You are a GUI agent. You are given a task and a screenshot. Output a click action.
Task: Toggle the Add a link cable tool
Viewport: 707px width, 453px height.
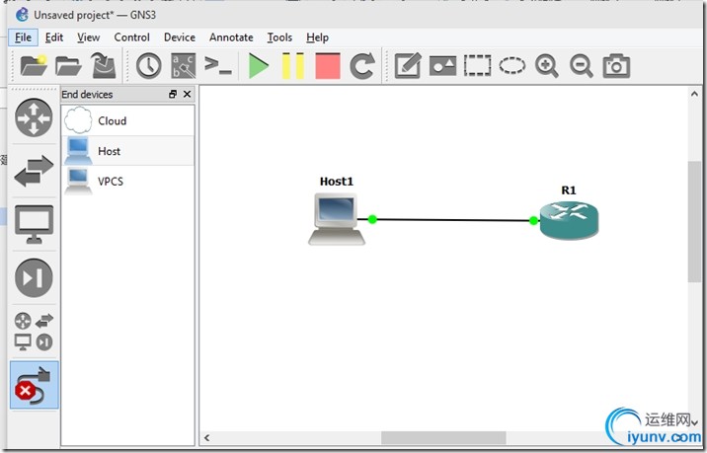click(35, 385)
